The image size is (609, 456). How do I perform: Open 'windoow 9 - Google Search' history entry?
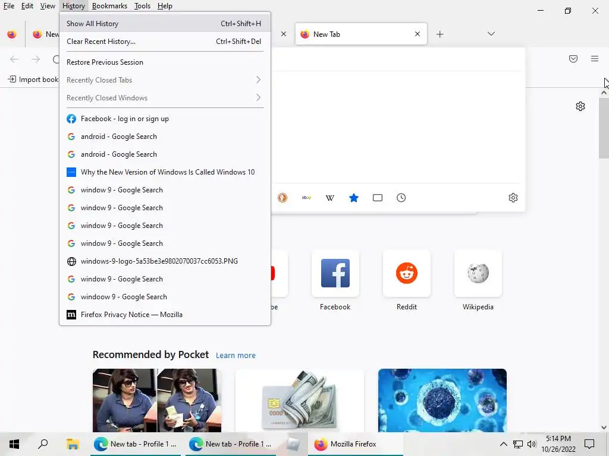coord(165,297)
